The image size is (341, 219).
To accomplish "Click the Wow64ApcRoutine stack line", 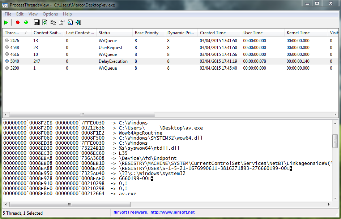I will pos(83,133).
